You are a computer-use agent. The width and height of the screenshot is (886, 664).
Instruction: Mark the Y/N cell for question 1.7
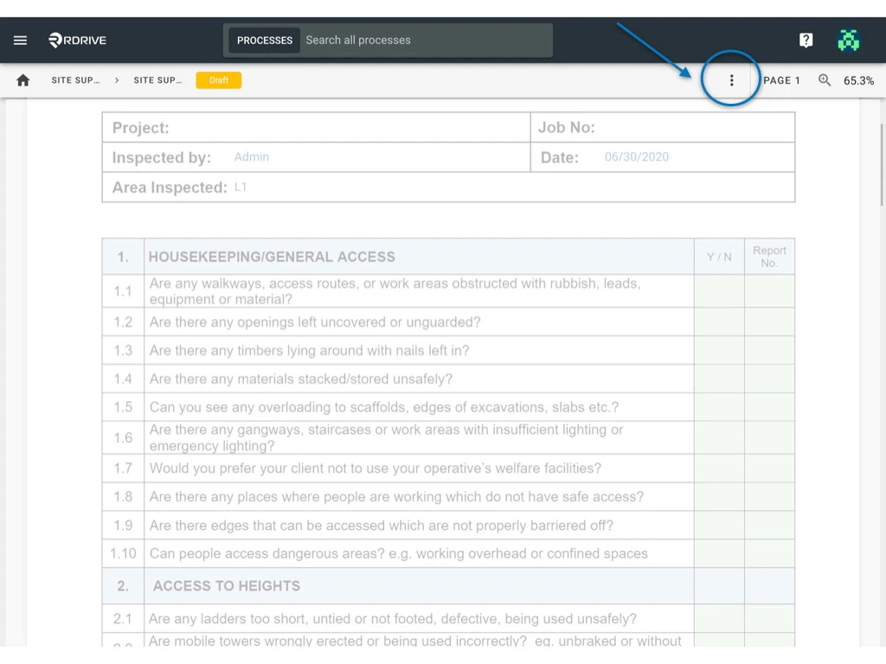pos(718,468)
